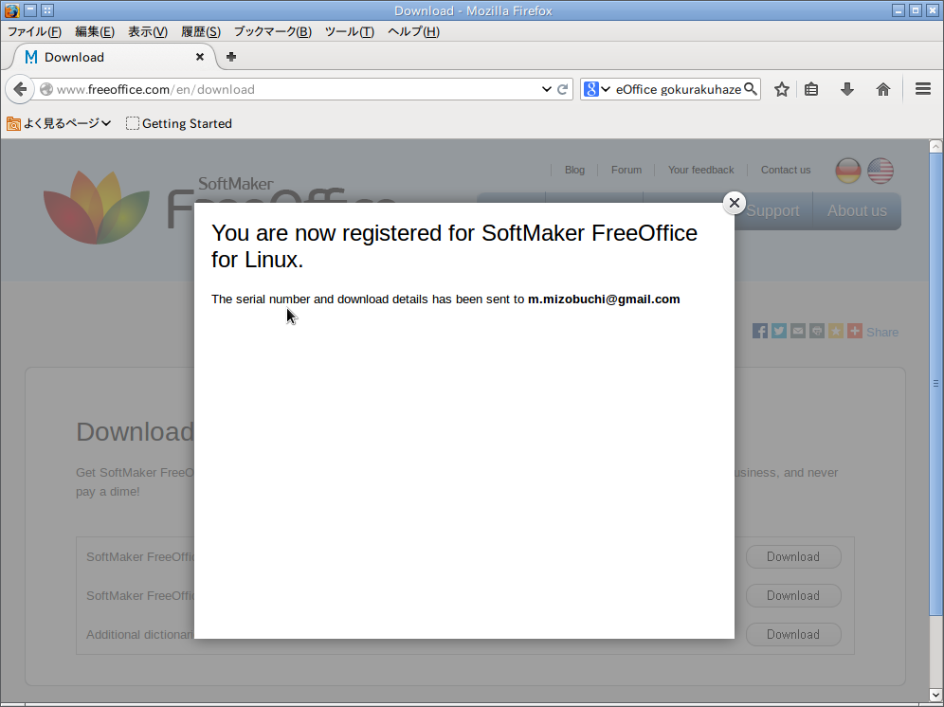This screenshot has width=944, height=707.
Task: Open the Google search engine dropdown
Action: coord(597,89)
